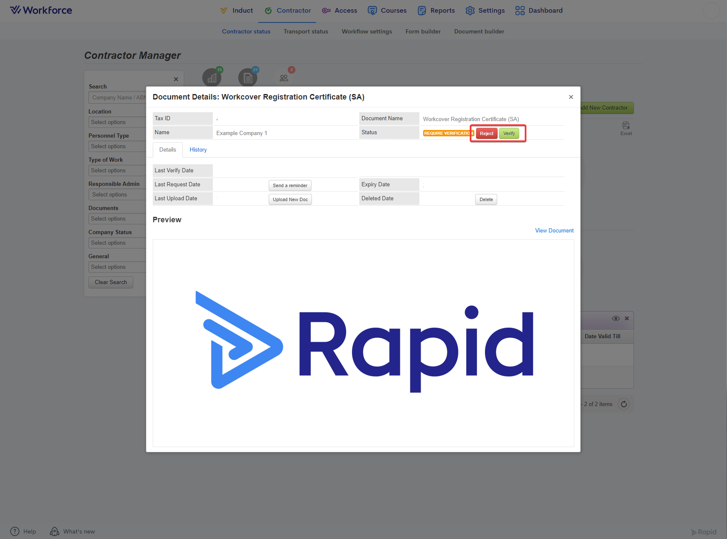The image size is (727, 539).
Task: Open the Contractor menu
Action: point(288,11)
